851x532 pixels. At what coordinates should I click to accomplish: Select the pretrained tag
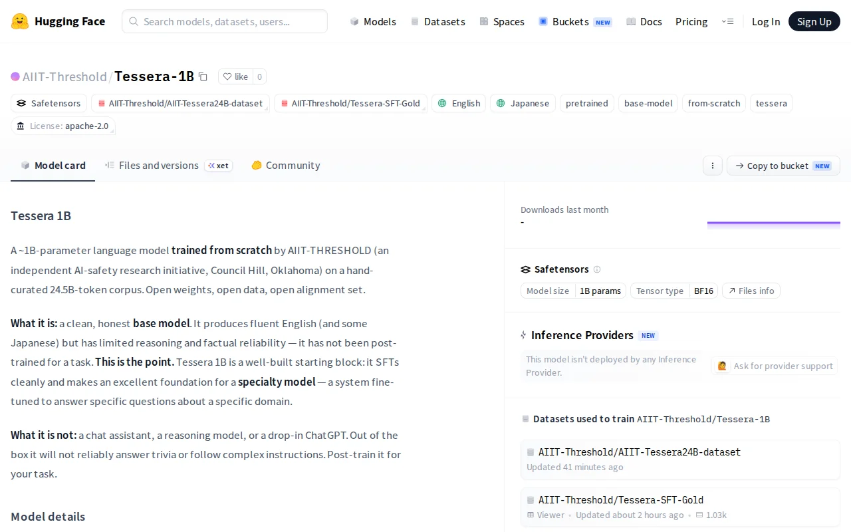tap(587, 103)
